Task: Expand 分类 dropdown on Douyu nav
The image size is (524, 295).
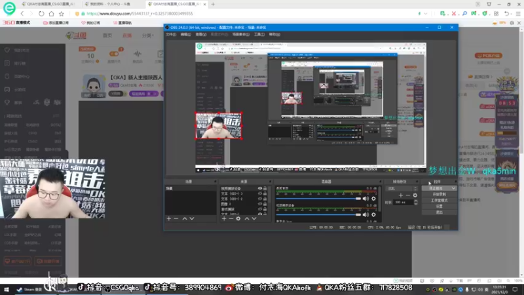Action: (148, 35)
